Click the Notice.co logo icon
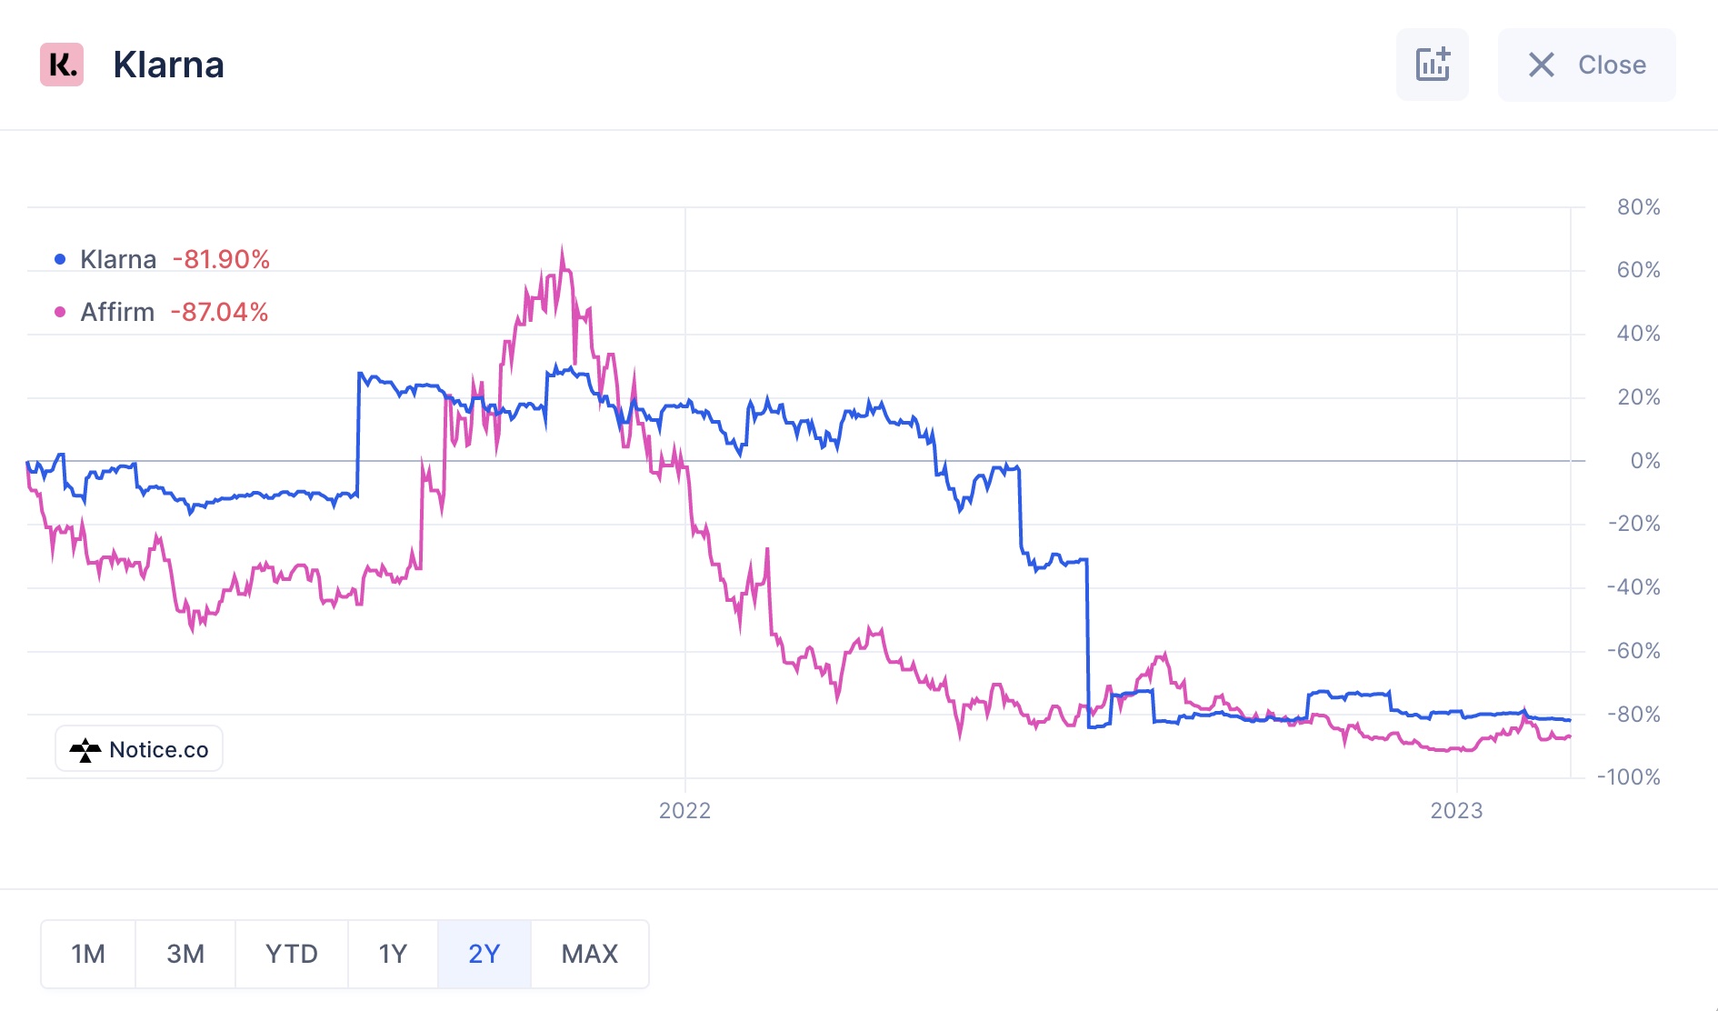 point(85,750)
